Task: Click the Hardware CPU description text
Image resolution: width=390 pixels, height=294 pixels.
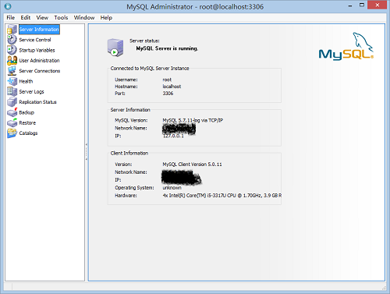Action: tap(222, 196)
